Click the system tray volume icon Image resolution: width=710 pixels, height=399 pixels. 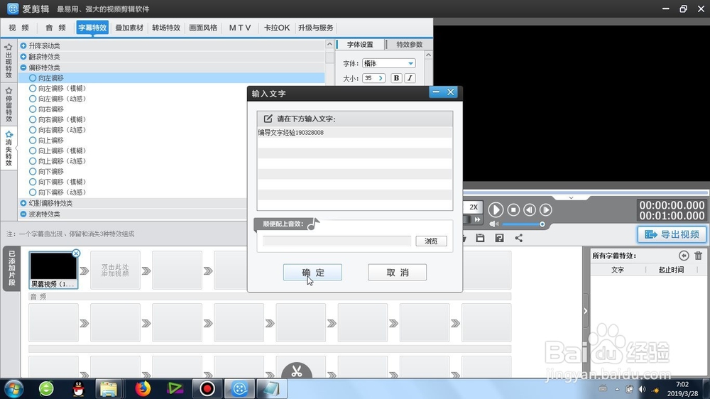click(642, 389)
